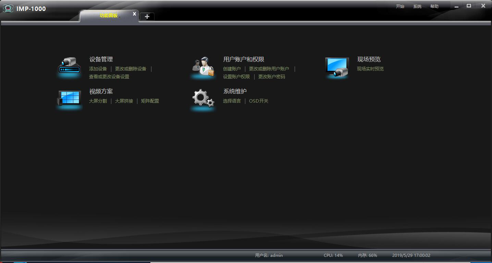Open the 开始 menu

(x=400, y=6)
